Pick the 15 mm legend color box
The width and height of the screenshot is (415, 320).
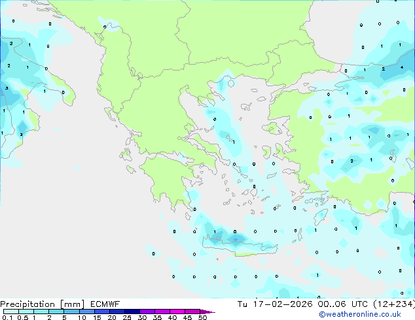pos(102,312)
